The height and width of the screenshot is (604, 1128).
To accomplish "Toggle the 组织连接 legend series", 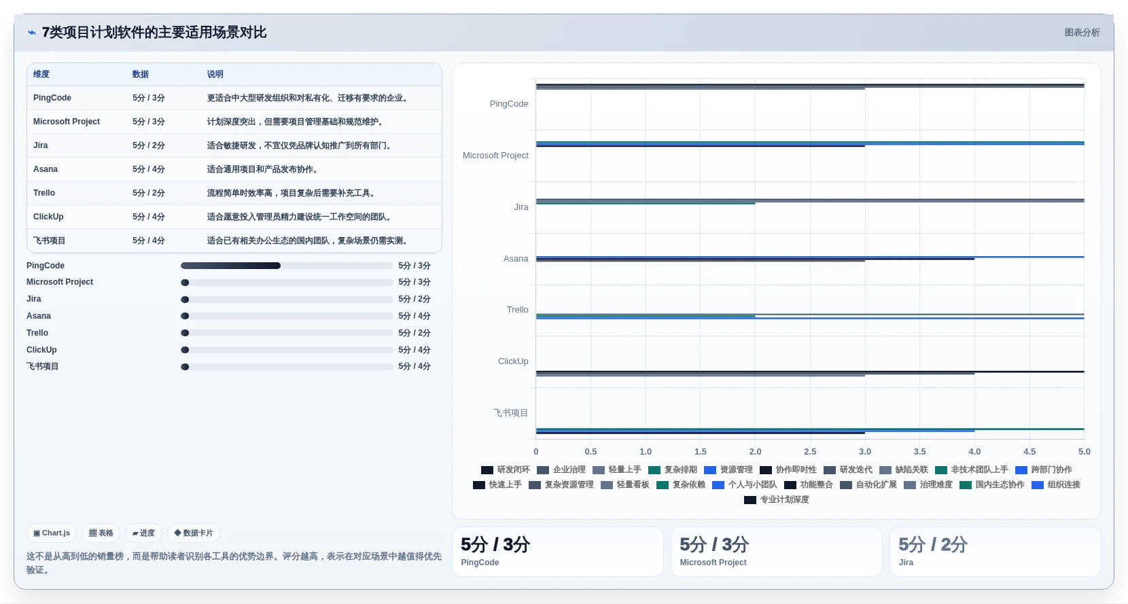I will pos(1056,485).
